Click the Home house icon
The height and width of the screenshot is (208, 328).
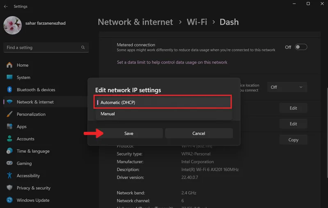[9, 65]
